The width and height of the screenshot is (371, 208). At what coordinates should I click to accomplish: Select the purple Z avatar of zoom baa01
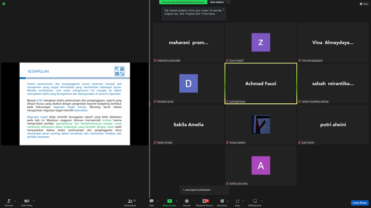261,42
